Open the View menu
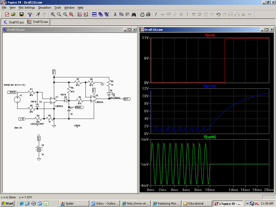The width and height of the screenshot is (276, 207). pos(12,8)
